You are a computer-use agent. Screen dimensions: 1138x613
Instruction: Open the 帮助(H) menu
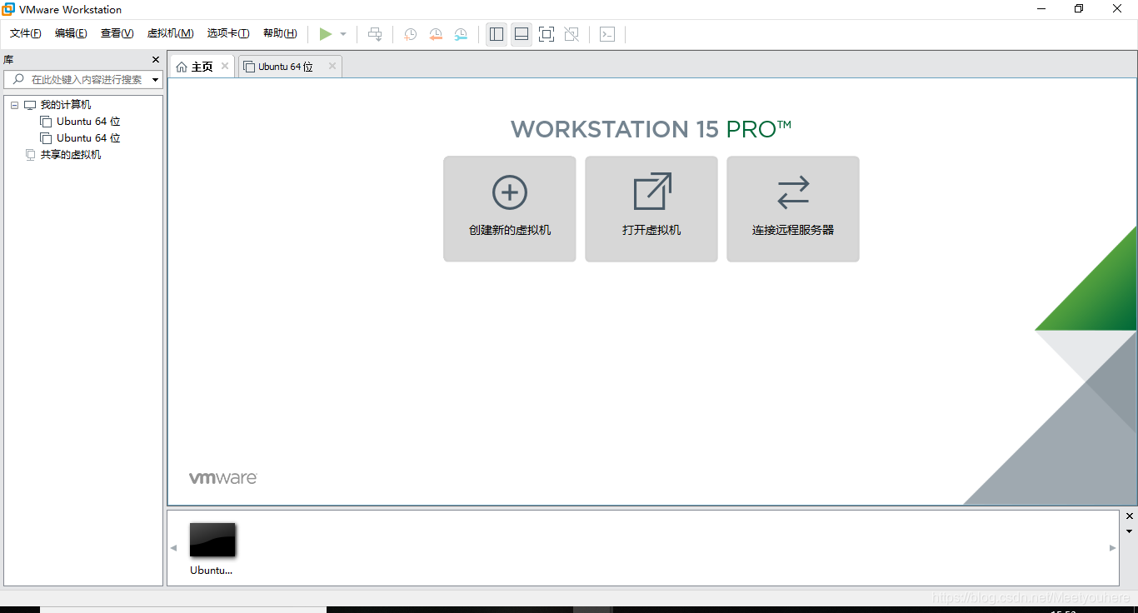[280, 33]
